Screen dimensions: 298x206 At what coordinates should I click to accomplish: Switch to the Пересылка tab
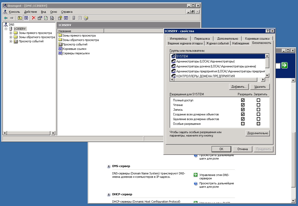(x=202, y=38)
